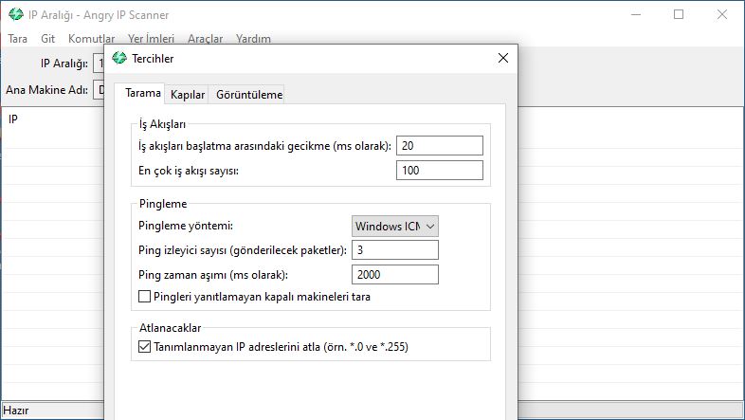Screen dimensions: 745x420
Task: Open the Yardım menu
Action: [253, 39]
